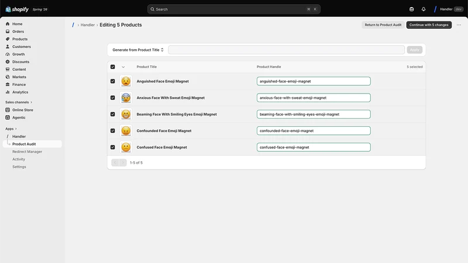Uncheck Confounded Face Emoji Magnet checkbox

click(112, 130)
